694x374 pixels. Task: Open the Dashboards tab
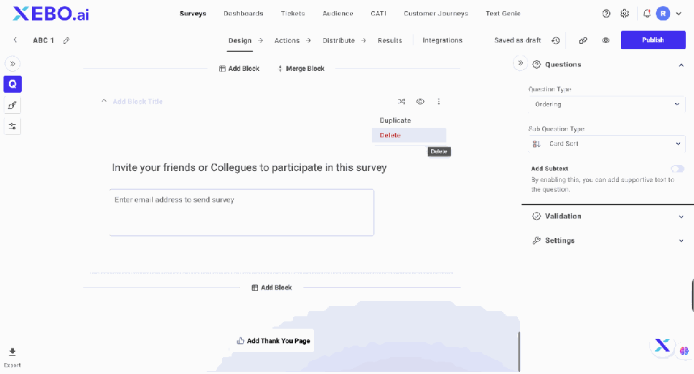point(243,13)
